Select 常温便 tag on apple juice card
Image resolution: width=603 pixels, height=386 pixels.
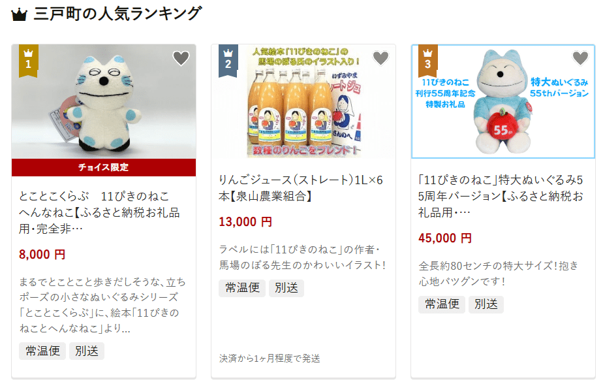[x=242, y=288]
